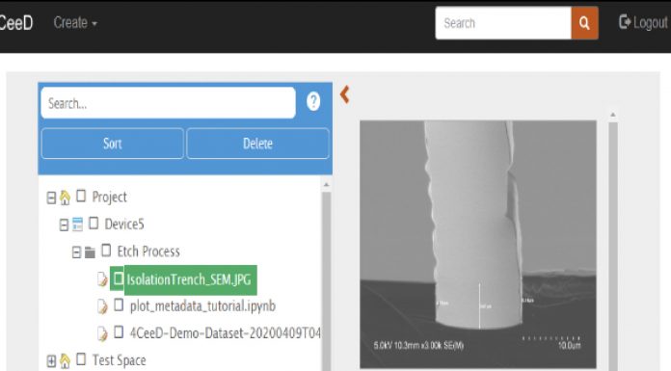This screenshot has width=671, height=371.
Task: Click the Test Space home icon
Action: click(65, 360)
